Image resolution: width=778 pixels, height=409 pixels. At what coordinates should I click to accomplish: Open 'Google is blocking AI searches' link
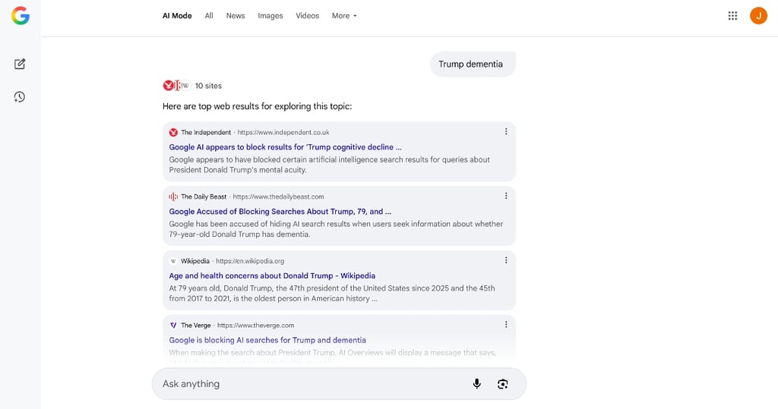pyautogui.click(x=267, y=340)
